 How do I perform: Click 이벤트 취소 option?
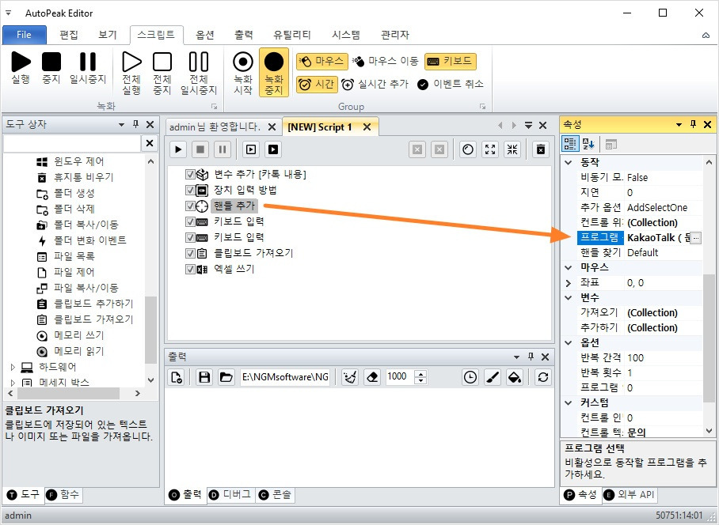pos(451,85)
